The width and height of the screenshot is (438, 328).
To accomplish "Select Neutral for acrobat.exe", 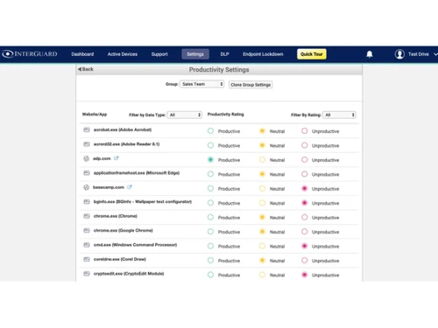I will pos(262,131).
